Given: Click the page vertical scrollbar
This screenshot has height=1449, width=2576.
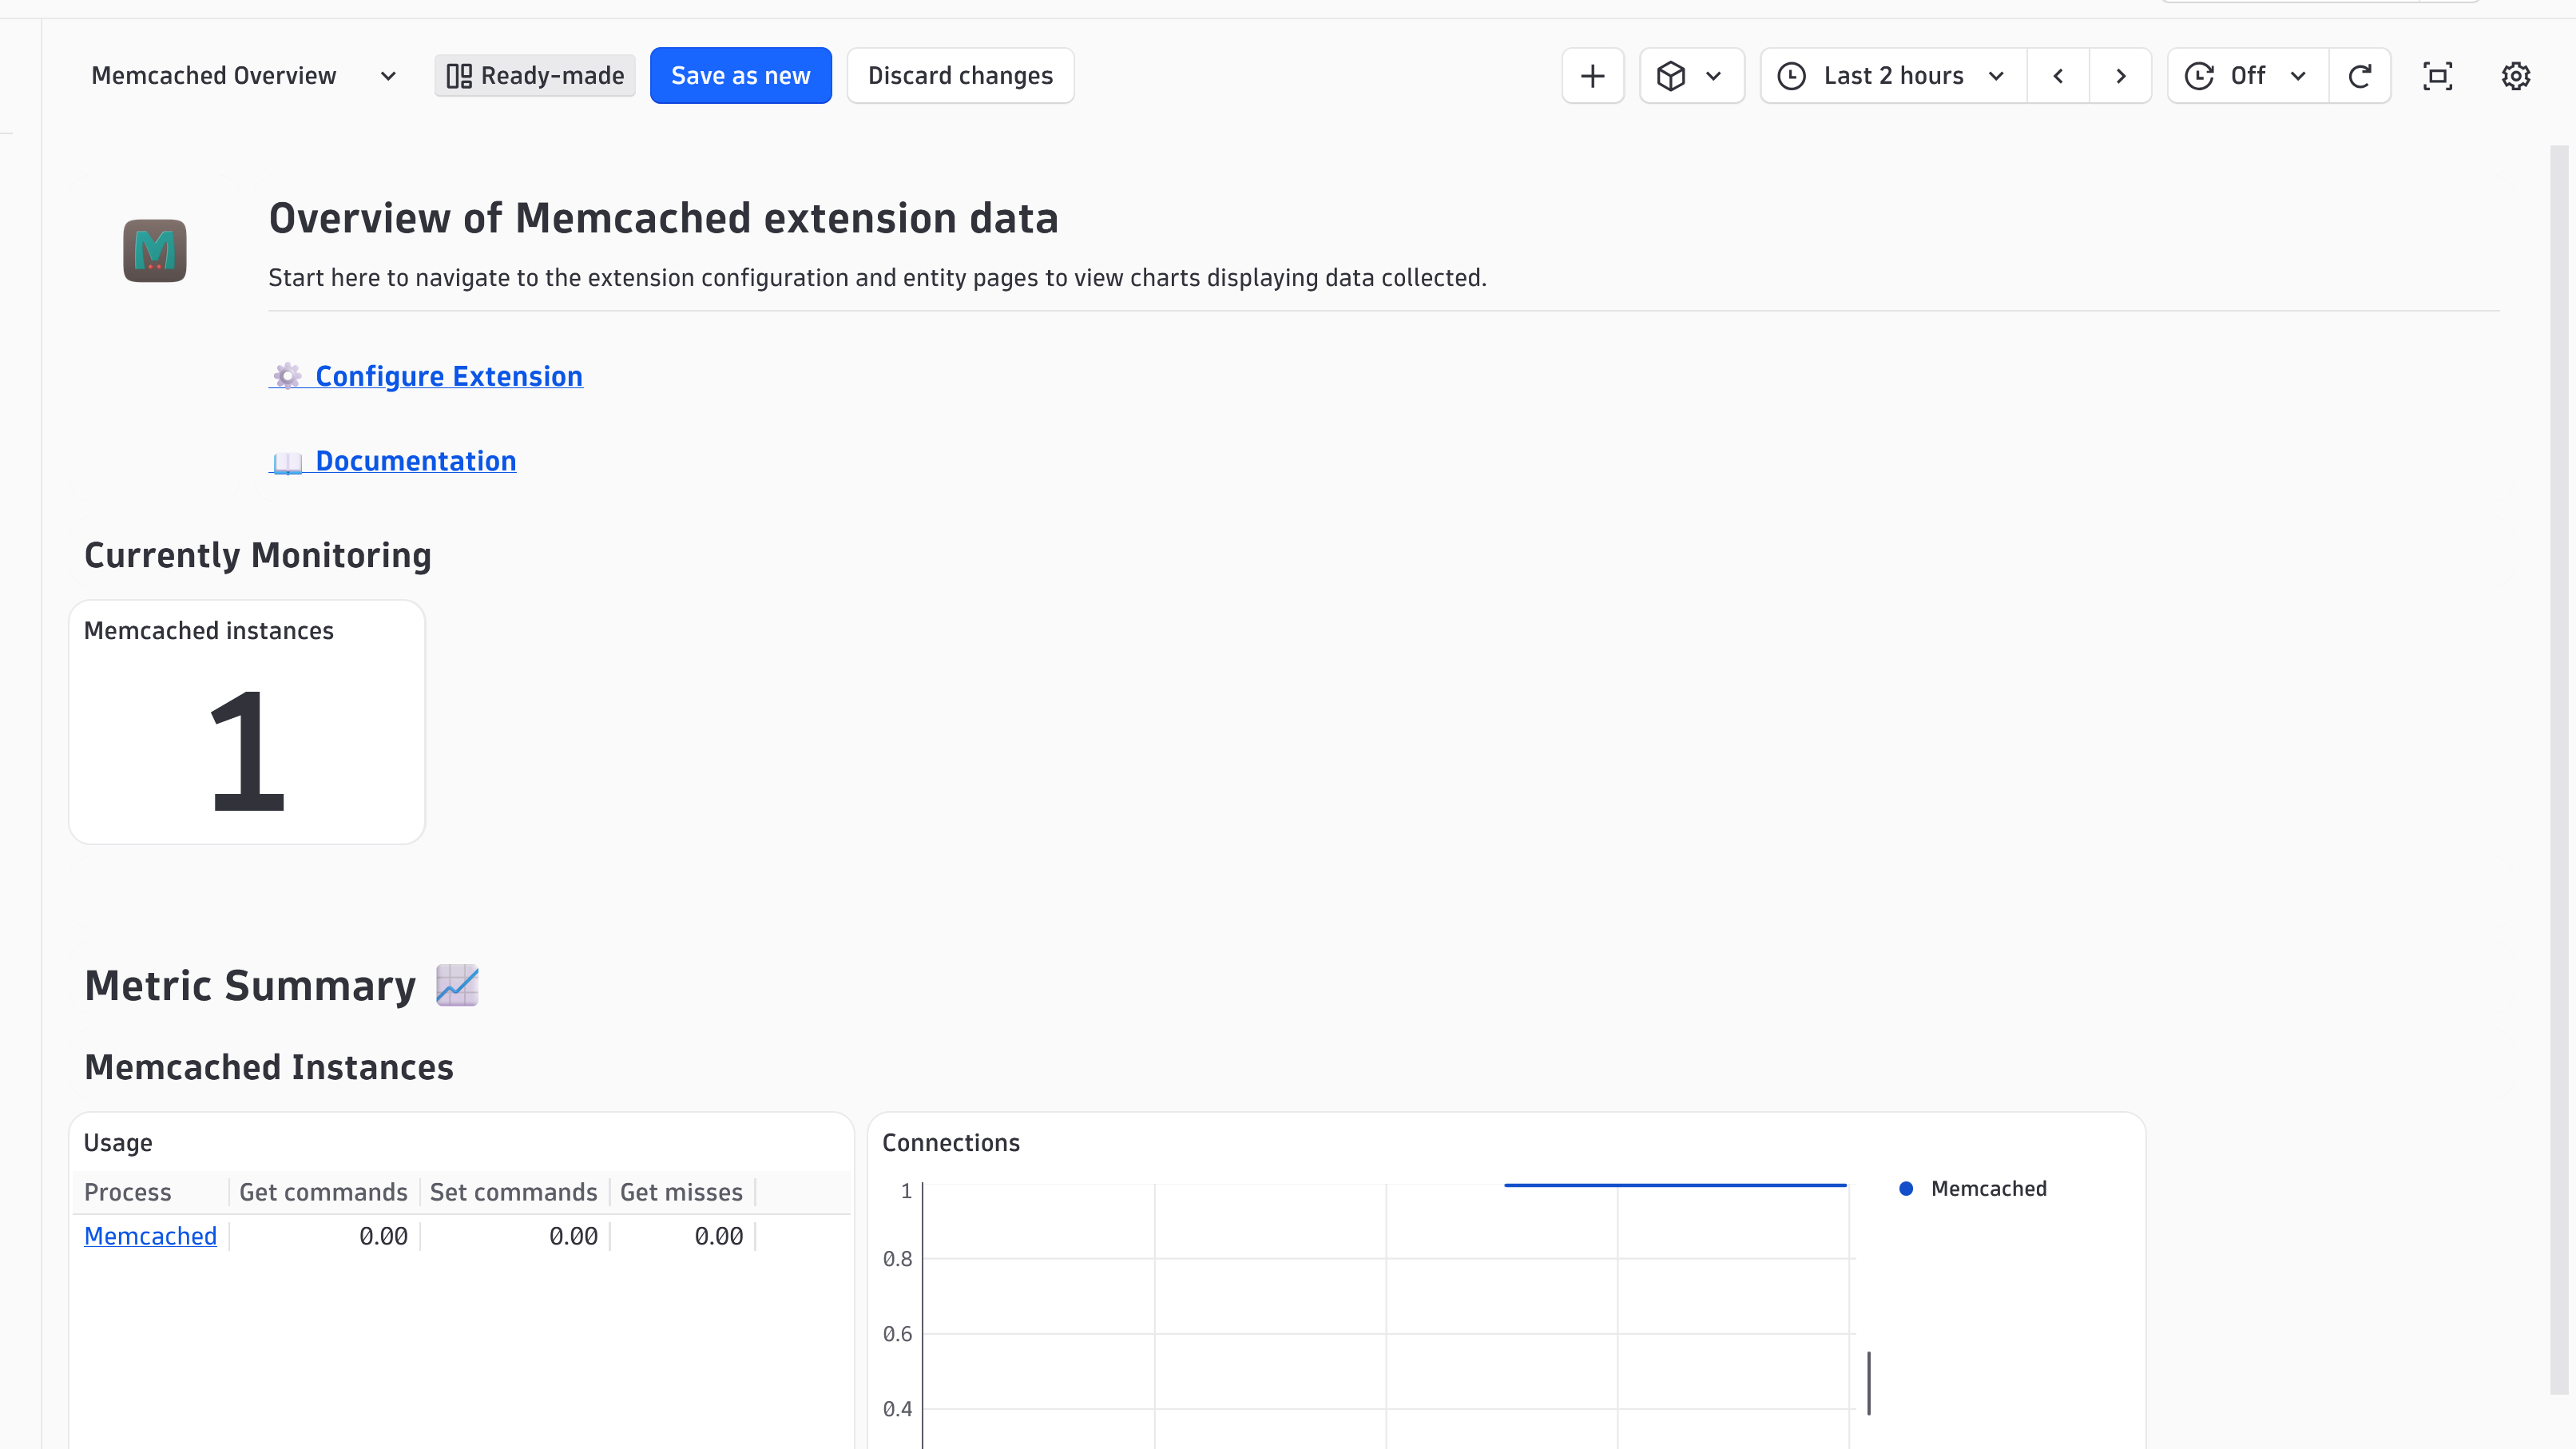Looking at the screenshot, I should 2559,770.
